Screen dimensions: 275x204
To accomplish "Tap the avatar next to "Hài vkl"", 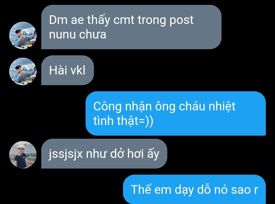I will pos(23,71).
